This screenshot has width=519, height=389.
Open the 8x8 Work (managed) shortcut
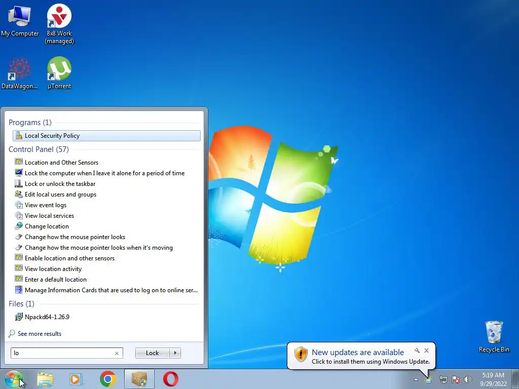[x=59, y=23]
